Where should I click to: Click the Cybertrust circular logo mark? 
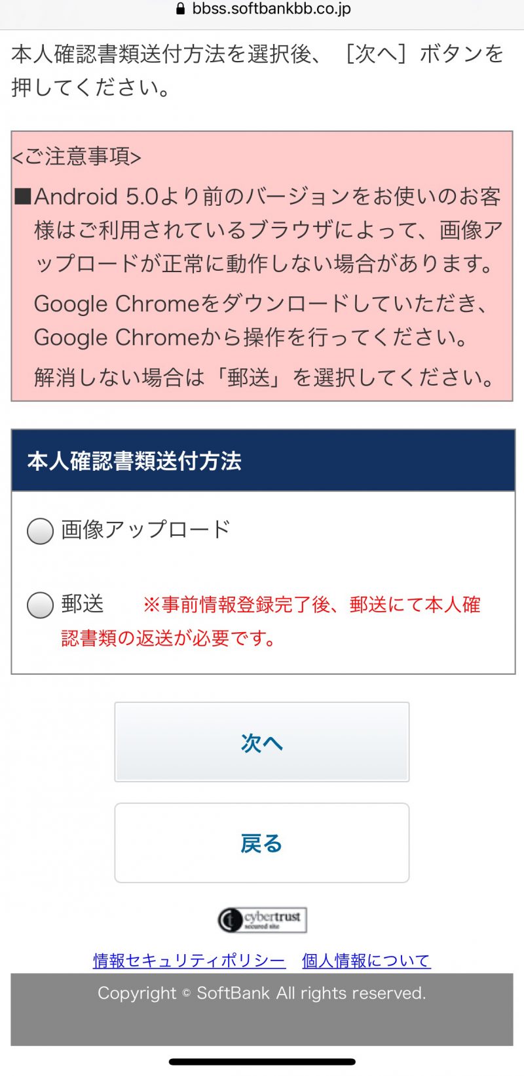(231, 919)
